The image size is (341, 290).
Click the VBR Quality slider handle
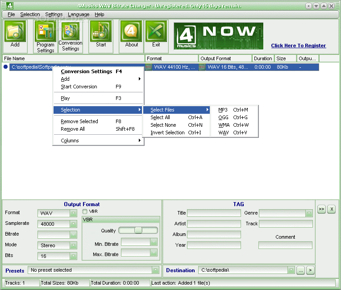point(138,230)
